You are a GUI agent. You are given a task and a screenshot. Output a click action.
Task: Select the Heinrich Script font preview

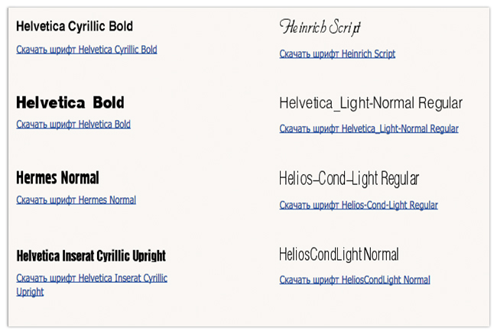point(320,28)
